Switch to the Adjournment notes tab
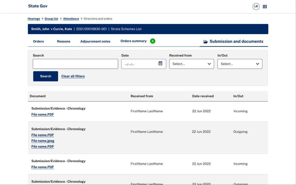The width and height of the screenshot is (296, 185). tap(95, 41)
